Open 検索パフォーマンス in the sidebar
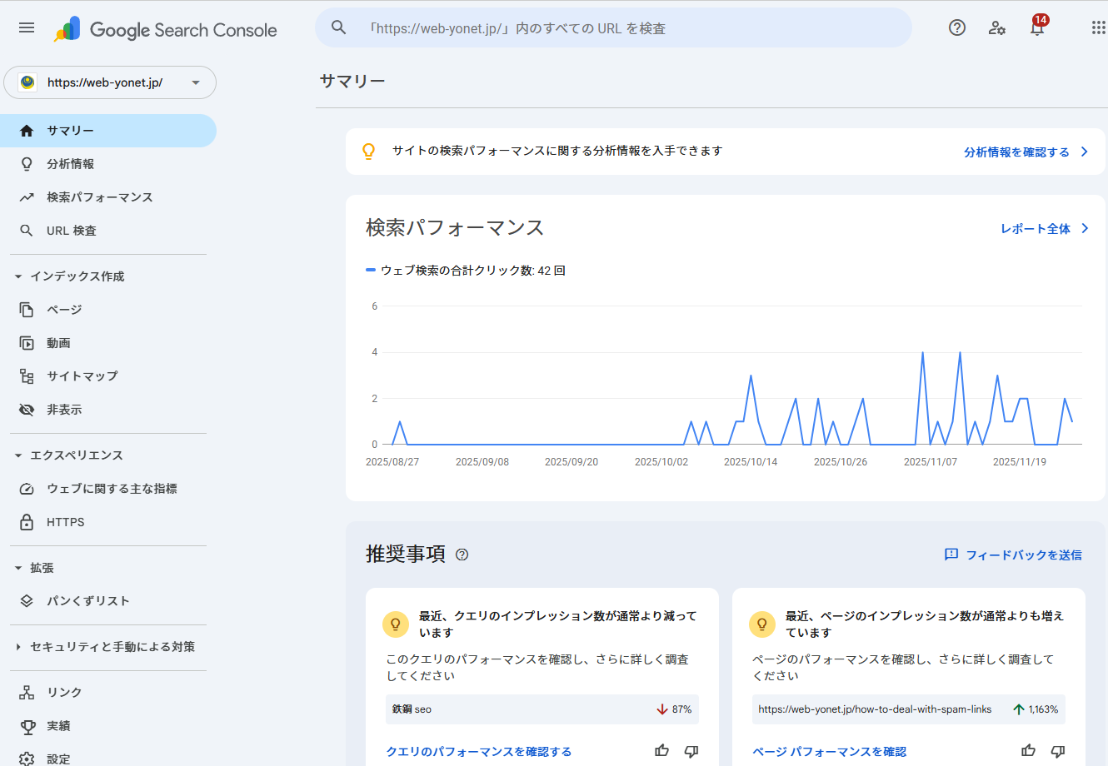Screen dimensions: 1108x766 [x=99, y=197]
